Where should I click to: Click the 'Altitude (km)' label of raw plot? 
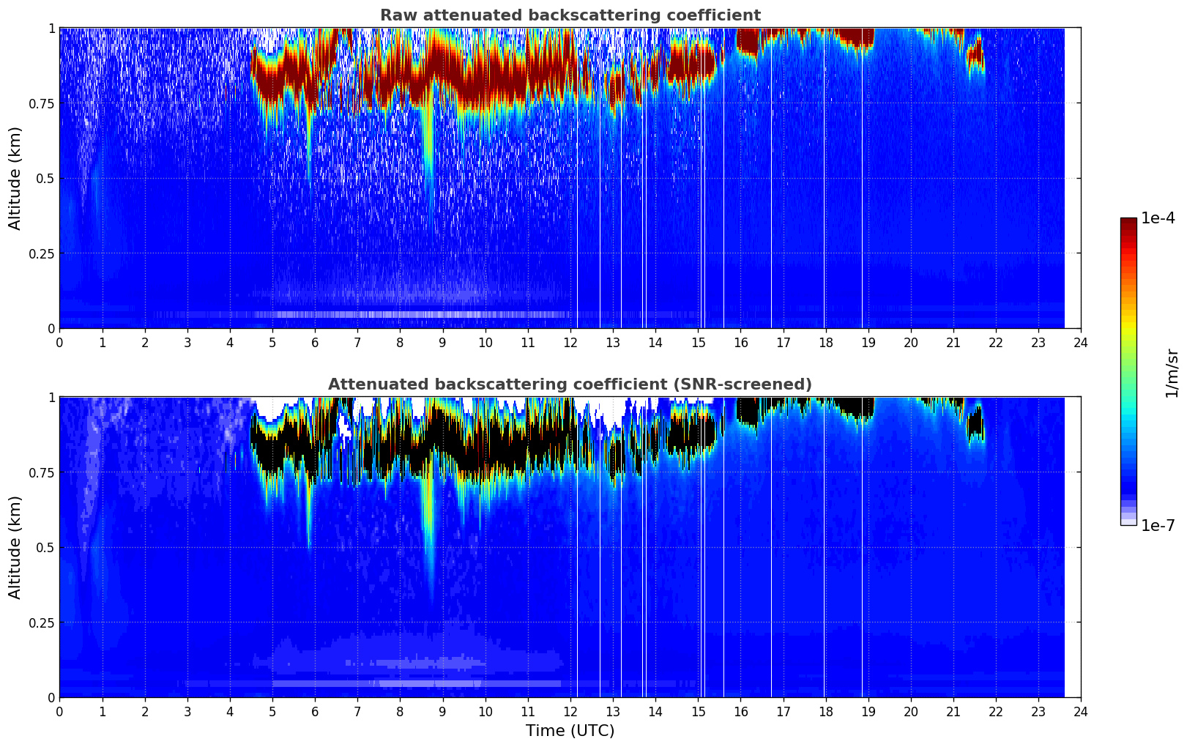tap(15, 178)
